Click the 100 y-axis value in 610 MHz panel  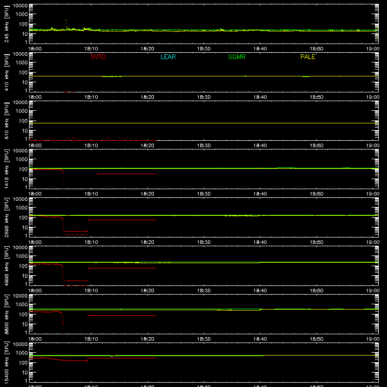(x=23, y=121)
